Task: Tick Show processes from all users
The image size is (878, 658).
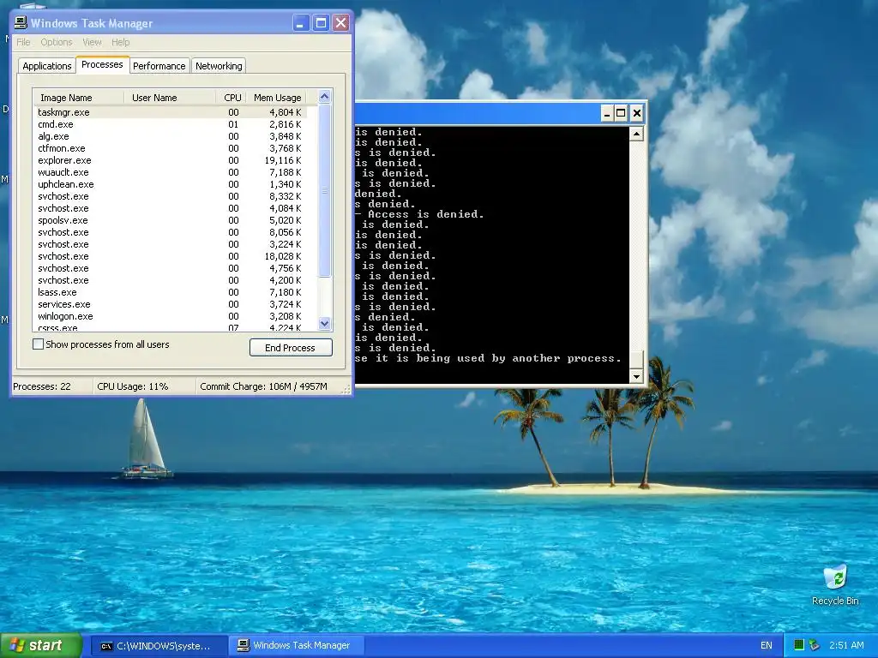Action: 38,344
